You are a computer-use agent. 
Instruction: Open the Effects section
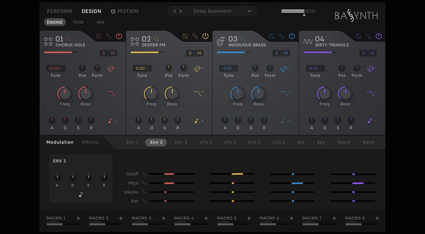pos(90,142)
